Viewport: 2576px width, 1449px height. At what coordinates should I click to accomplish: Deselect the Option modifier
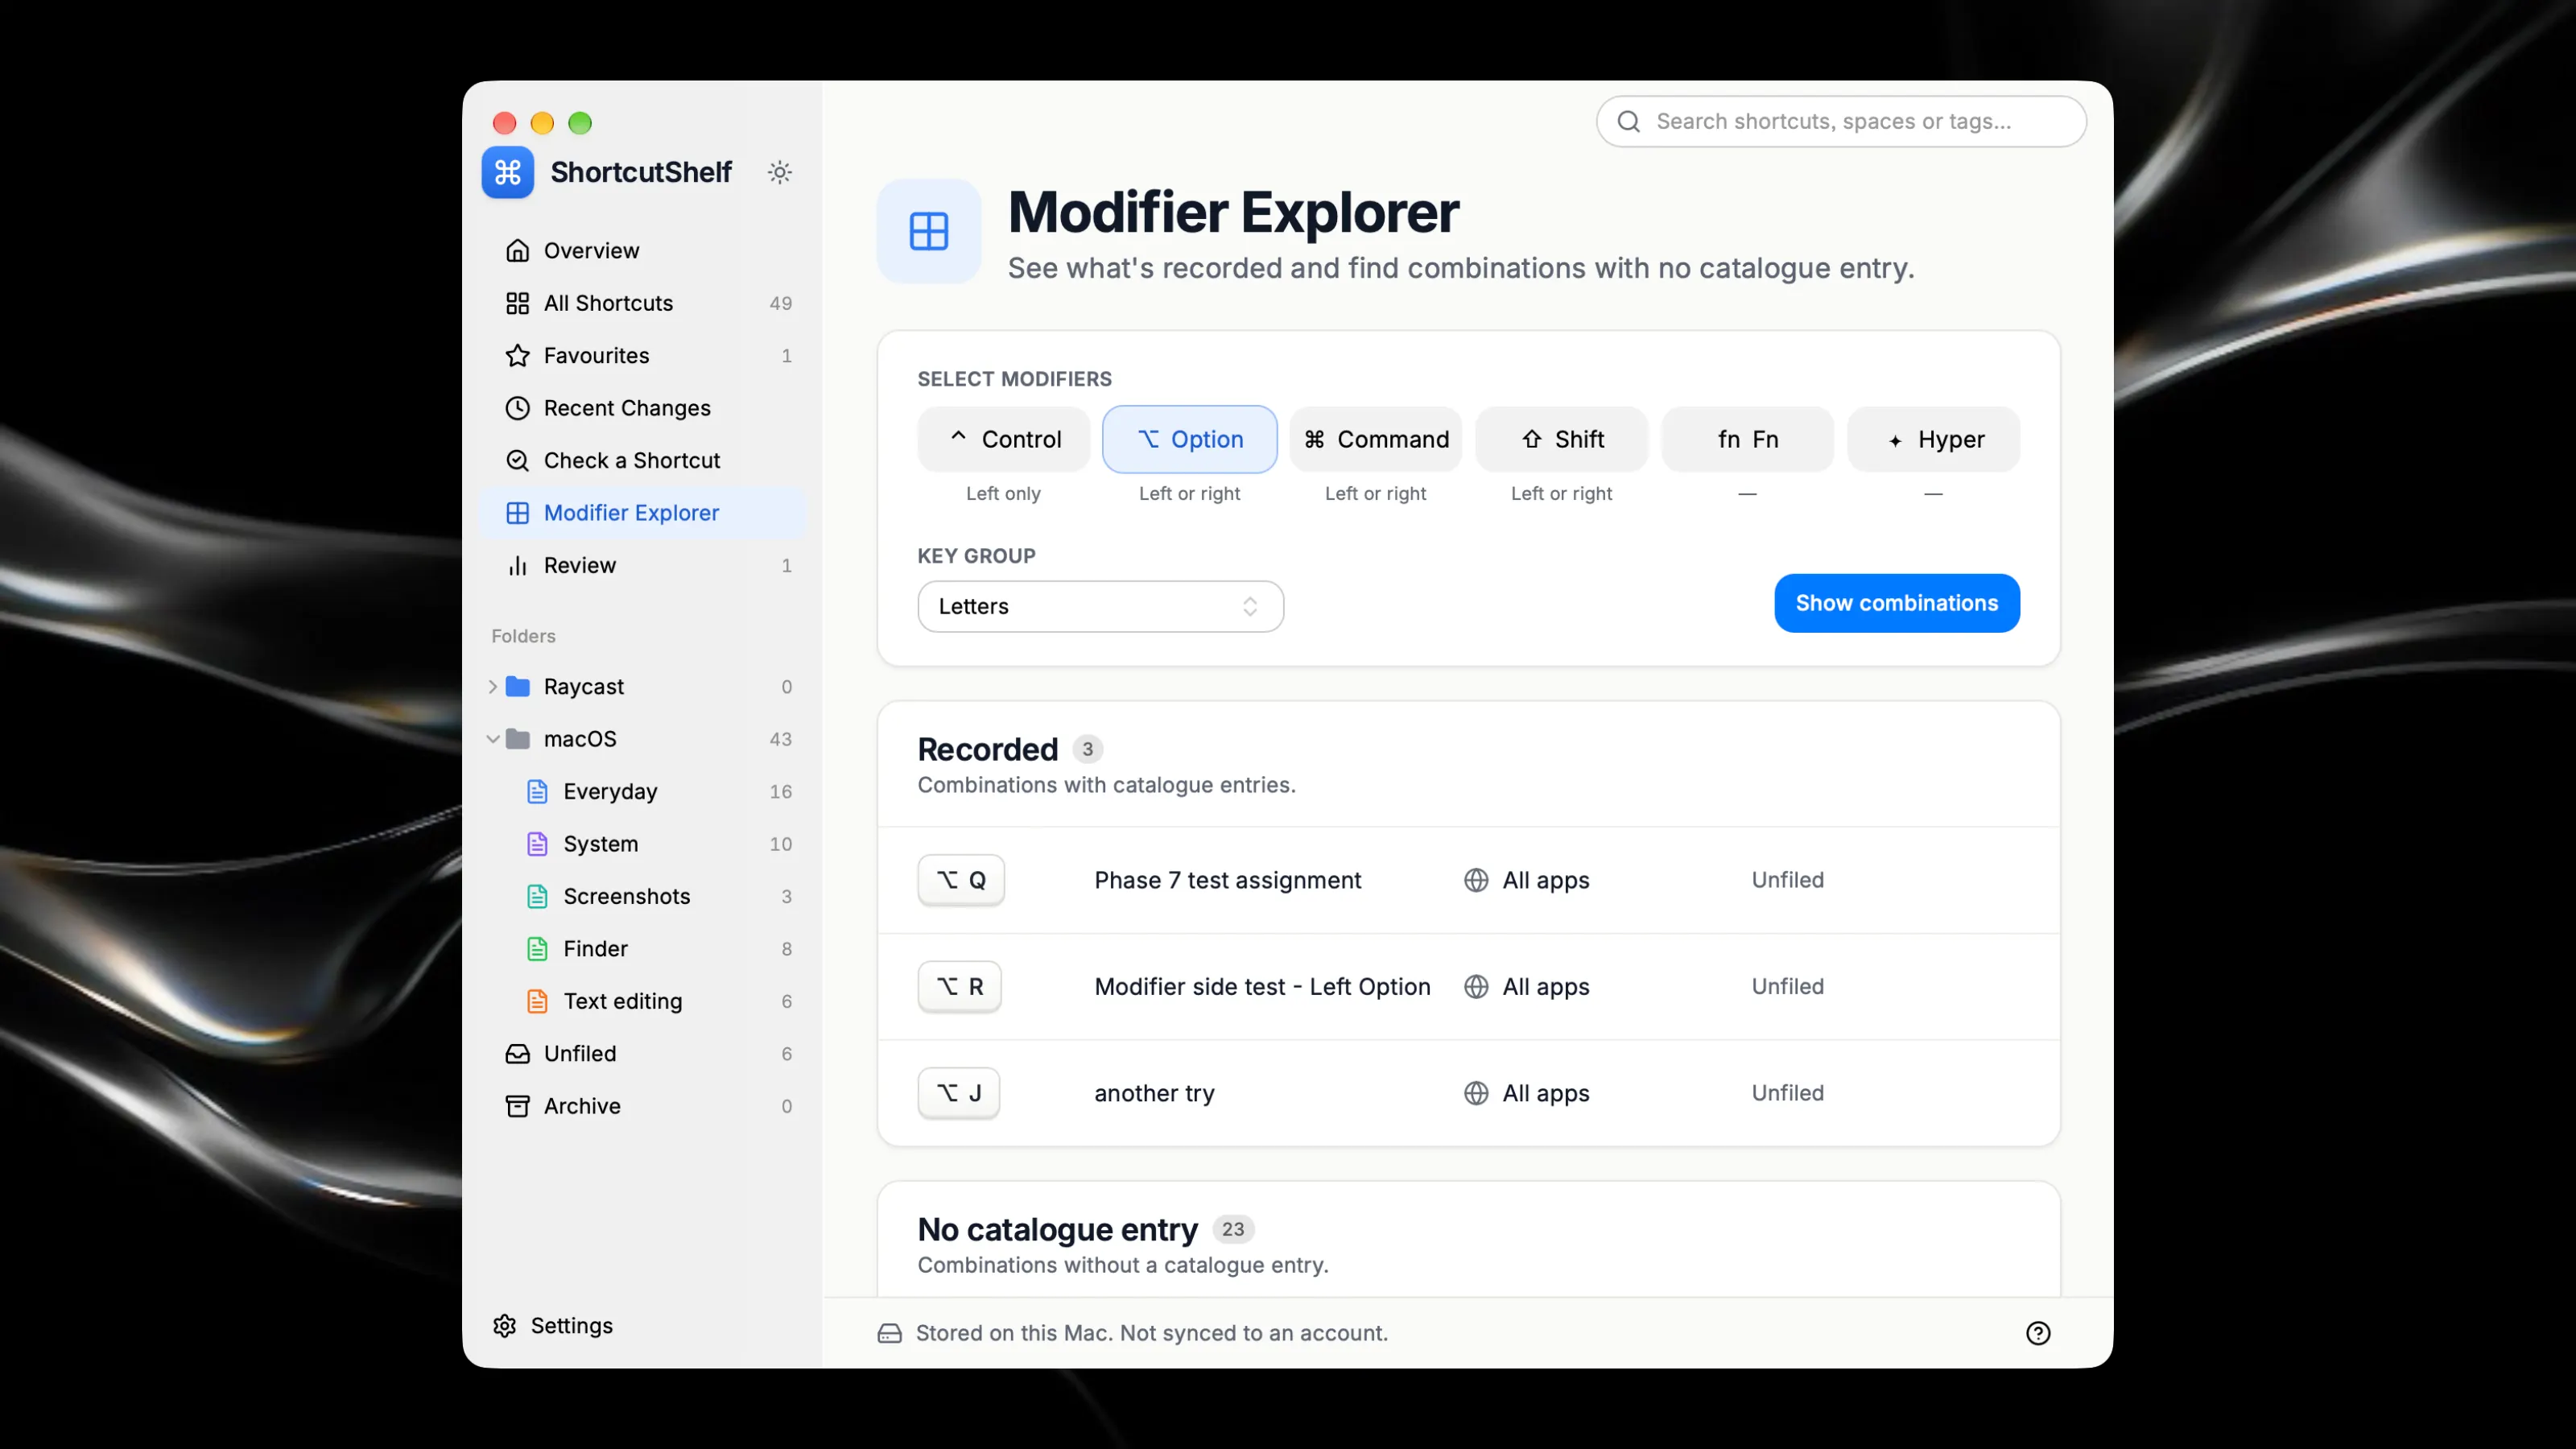click(x=1189, y=439)
